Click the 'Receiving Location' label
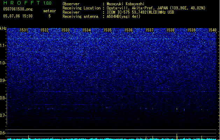Screen dimensions: 220x140 [x=81, y=8]
